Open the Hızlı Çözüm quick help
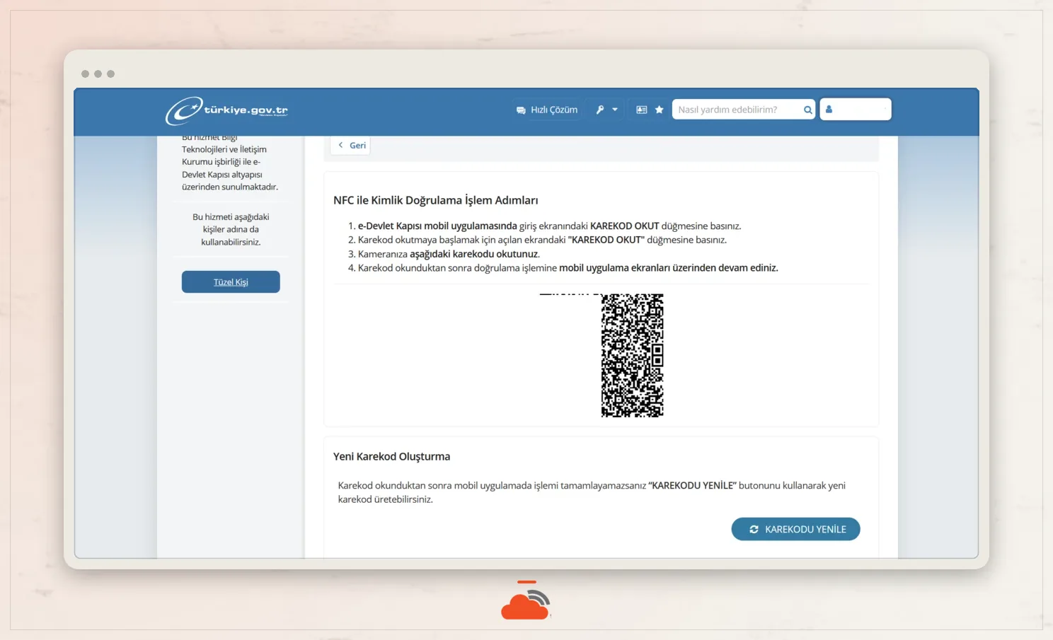The image size is (1053, 640). pyautogui.click(x=547, y=110)
